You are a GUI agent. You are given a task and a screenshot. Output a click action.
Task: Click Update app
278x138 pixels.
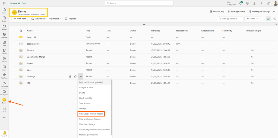coord(217,11)
